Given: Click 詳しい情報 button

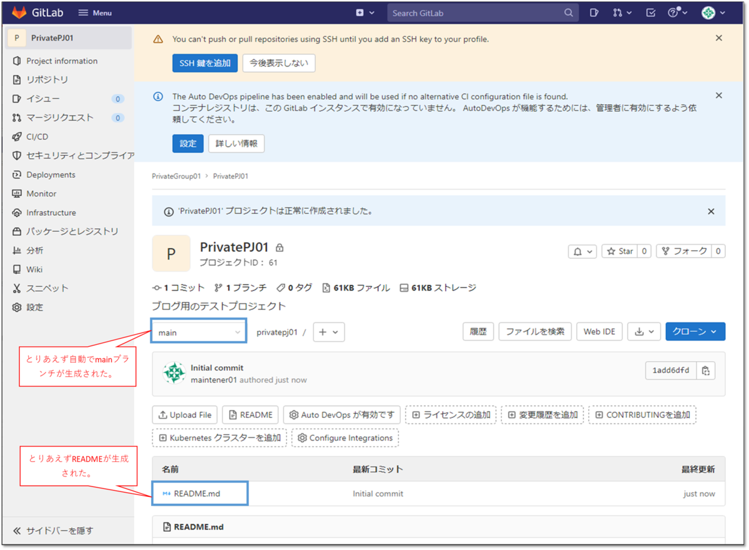Looking at the screenshot, I should (237, 143).
